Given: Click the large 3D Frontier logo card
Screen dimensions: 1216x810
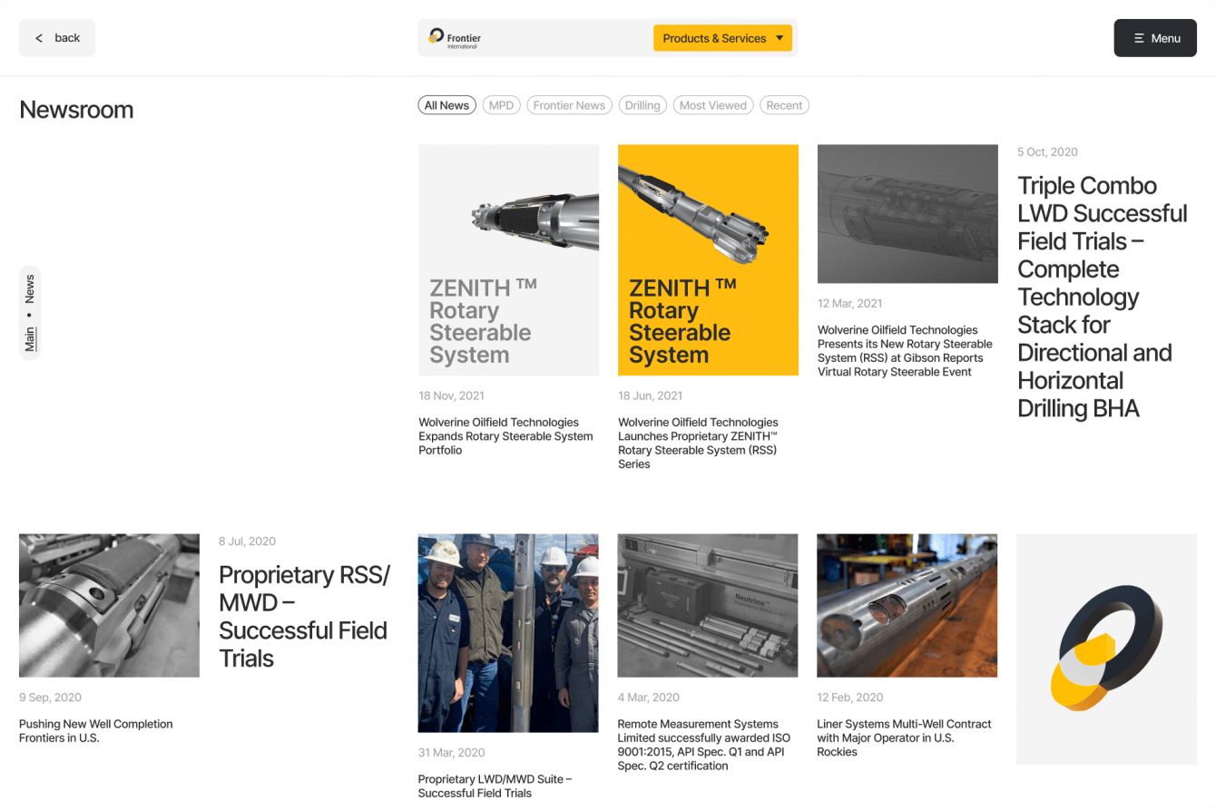Looking at the screenshot, I should pos(1107,649).
